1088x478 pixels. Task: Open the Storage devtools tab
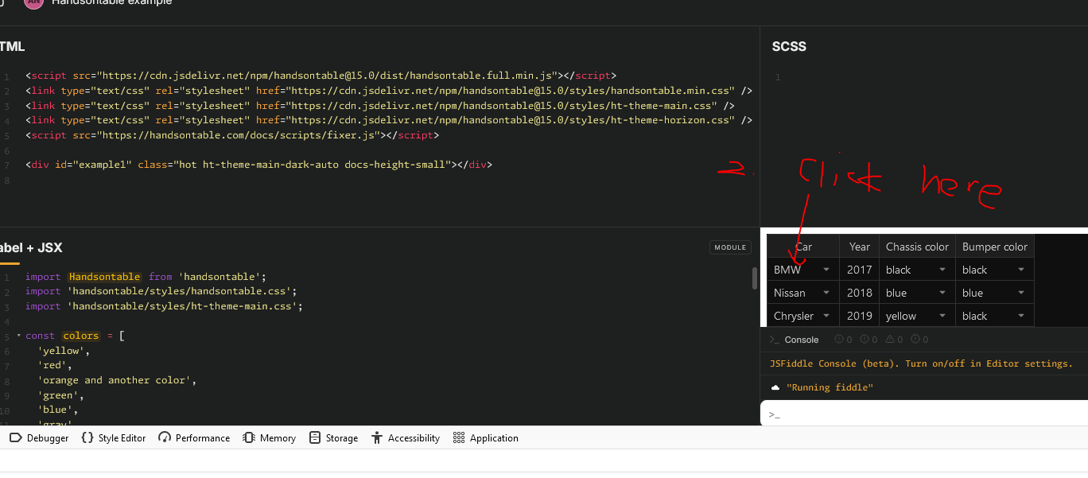coord(333,438)
